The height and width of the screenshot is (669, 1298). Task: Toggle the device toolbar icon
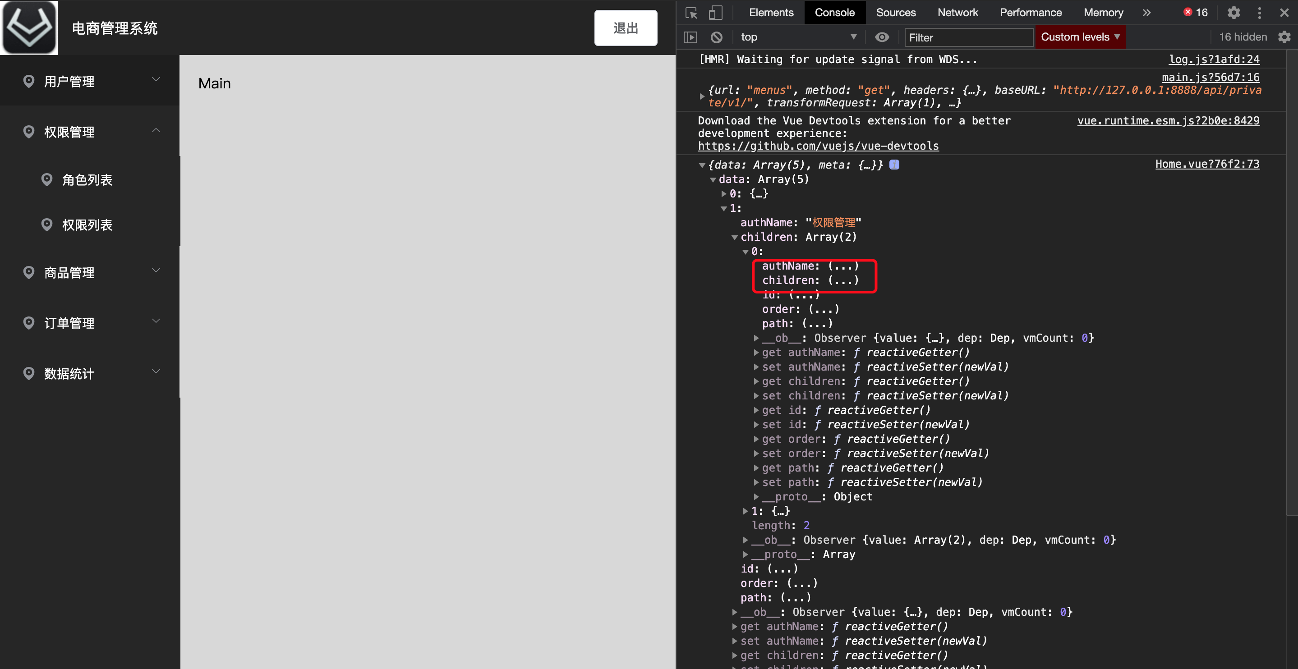click(x=715, y=13)
